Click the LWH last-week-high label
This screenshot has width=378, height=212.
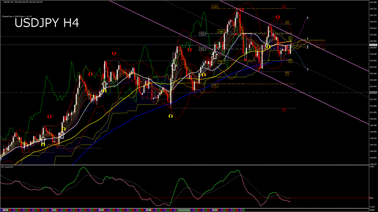(214, 7)
